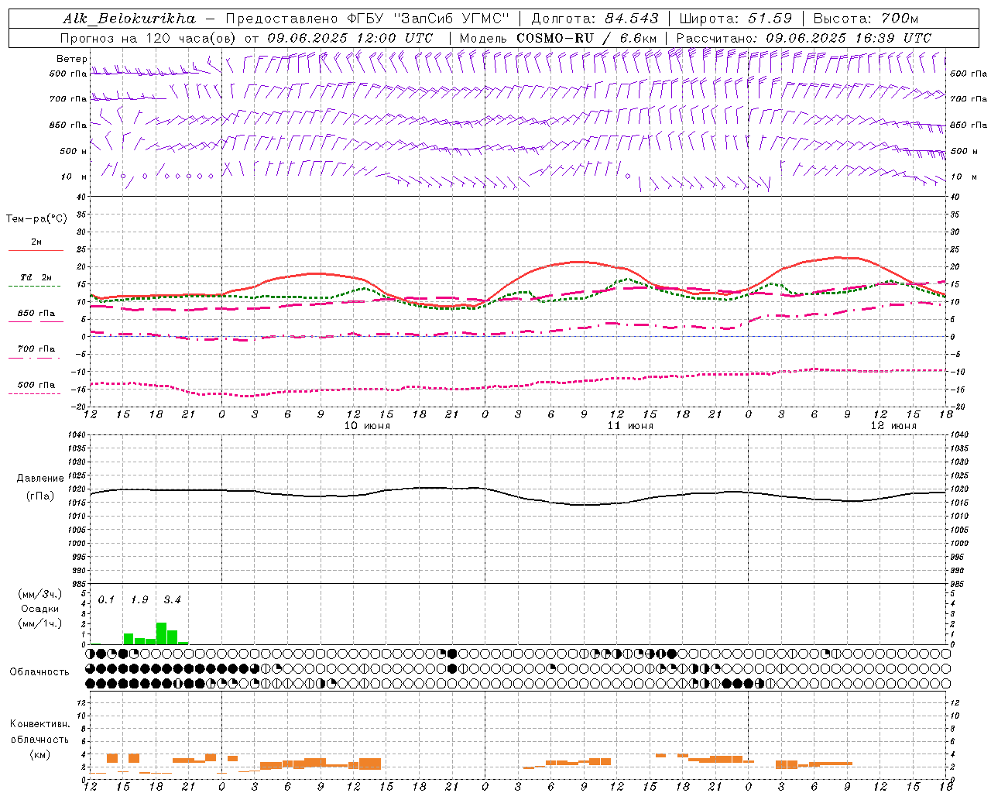
Task: Click the Облачность cloud cover label
Action: pyautogui.click(x=39, y=672)
